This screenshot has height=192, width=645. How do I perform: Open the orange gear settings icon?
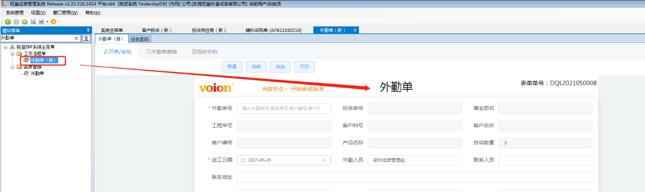click(53, 21)
